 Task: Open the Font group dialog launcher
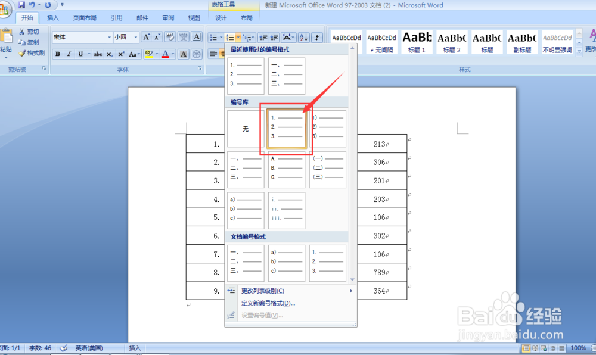point(200,68)
